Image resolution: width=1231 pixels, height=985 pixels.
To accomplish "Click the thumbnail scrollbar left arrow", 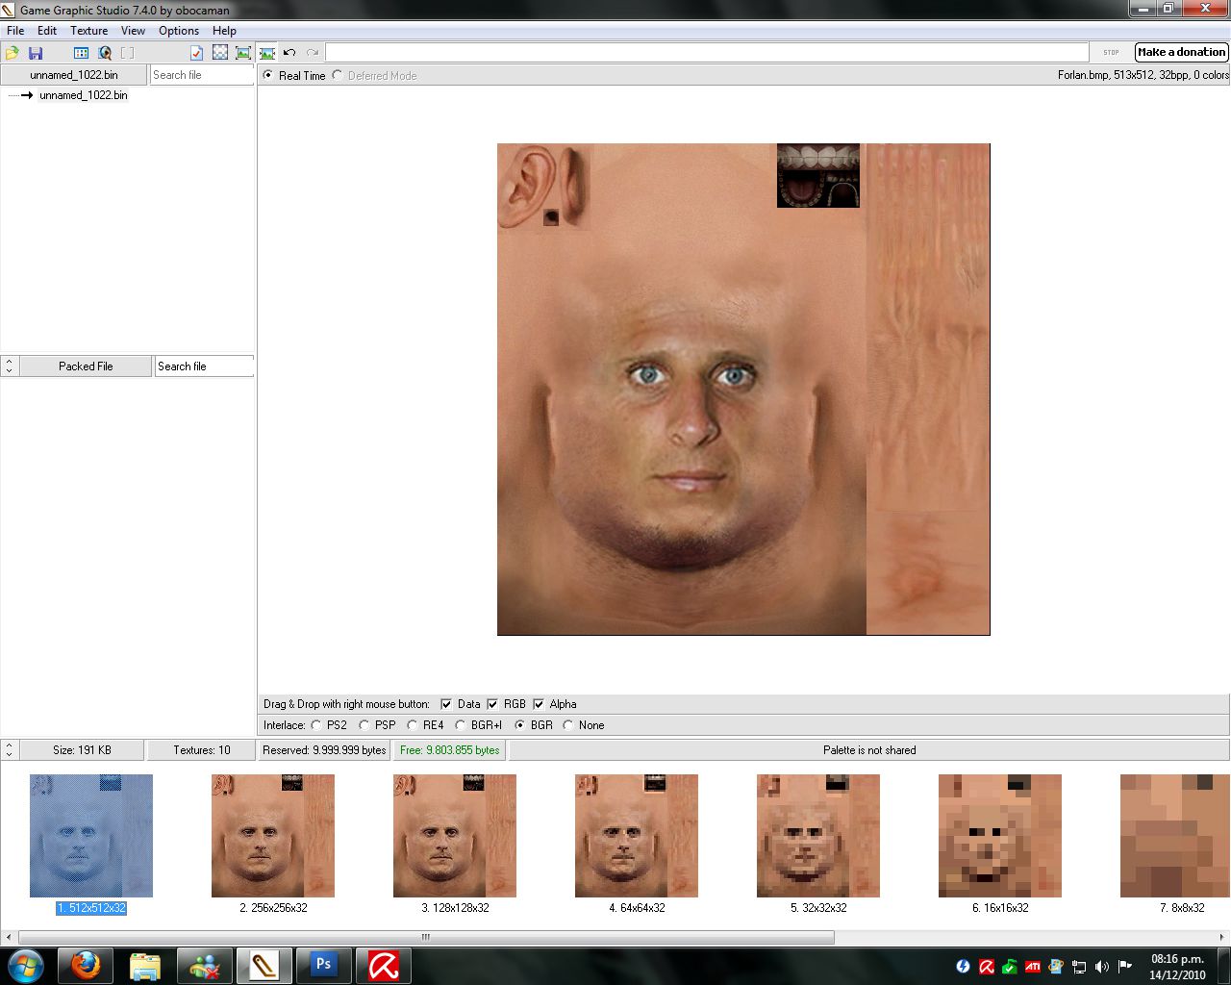I will (9, 937).
